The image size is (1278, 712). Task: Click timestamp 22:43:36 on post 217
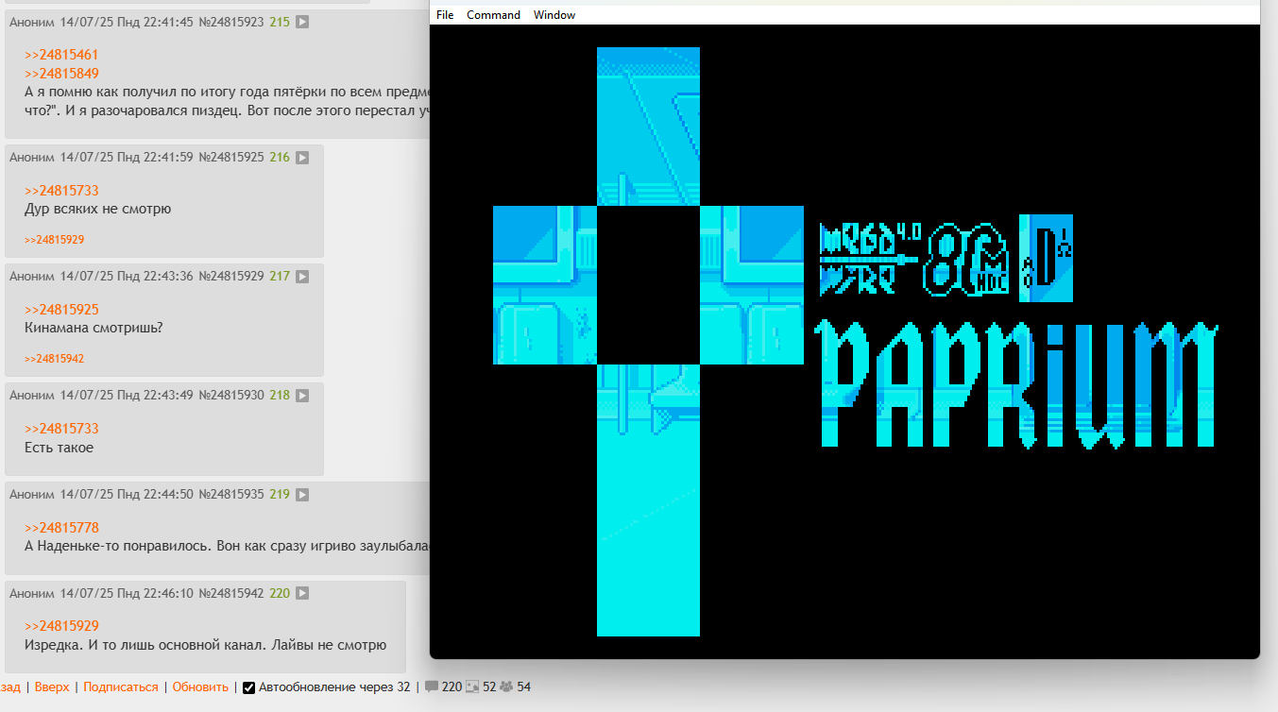click(x=169, y=277)
